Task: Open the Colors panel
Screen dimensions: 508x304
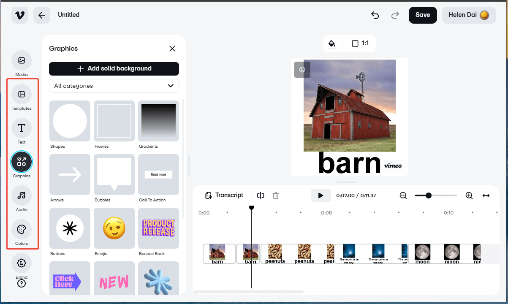Action: (x=22, y=229)
